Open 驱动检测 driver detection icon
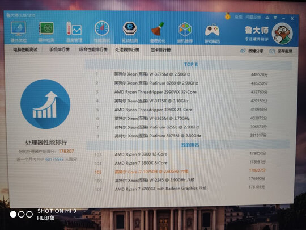306x230 pixels. (130, 32)
